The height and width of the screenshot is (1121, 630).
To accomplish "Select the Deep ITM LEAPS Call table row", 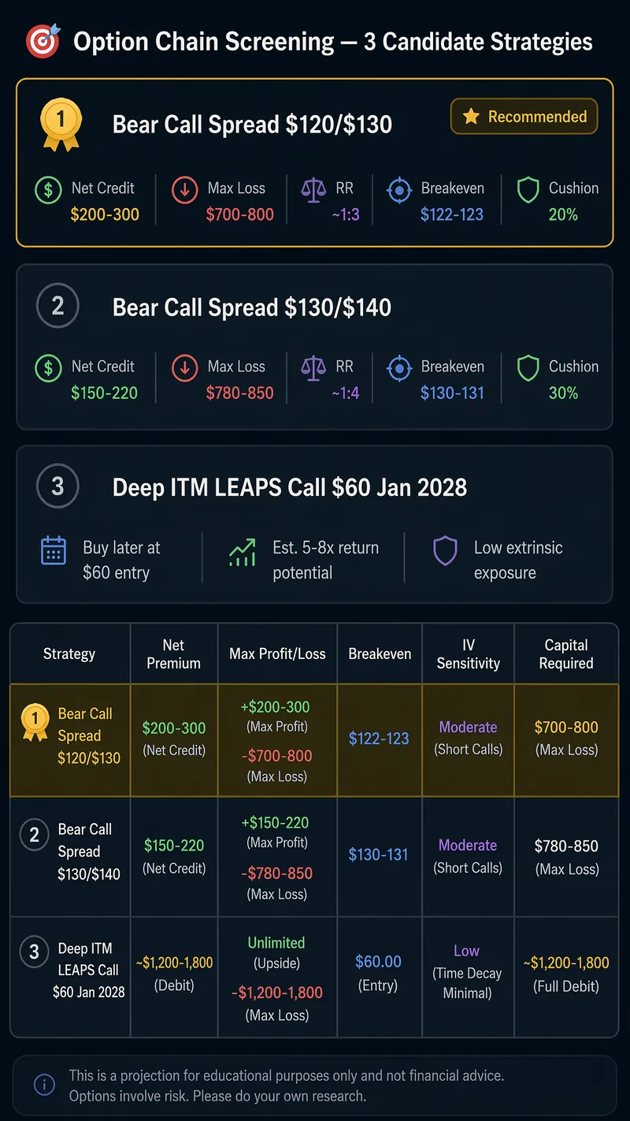I will (314, 976).
